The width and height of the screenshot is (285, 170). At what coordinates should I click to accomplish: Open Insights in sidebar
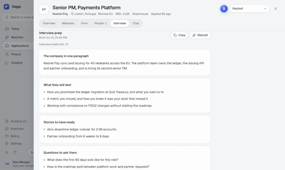coord(17,63)
